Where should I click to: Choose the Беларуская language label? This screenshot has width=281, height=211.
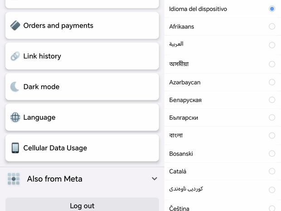tap(185, 100)
